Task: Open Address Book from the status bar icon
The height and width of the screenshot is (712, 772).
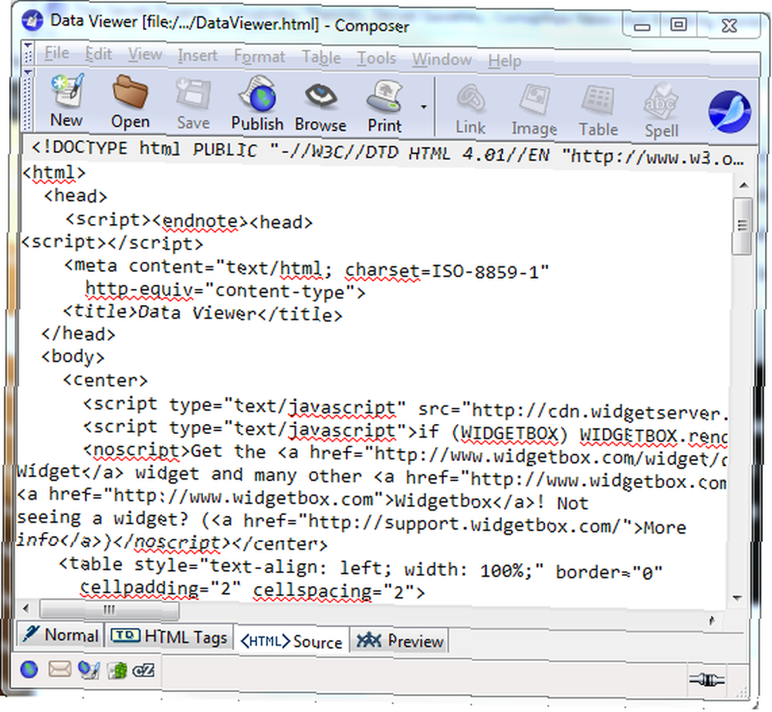Action: coord(117,670)
